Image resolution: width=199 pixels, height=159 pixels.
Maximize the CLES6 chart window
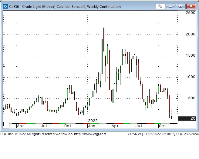(x=180, y=6)
